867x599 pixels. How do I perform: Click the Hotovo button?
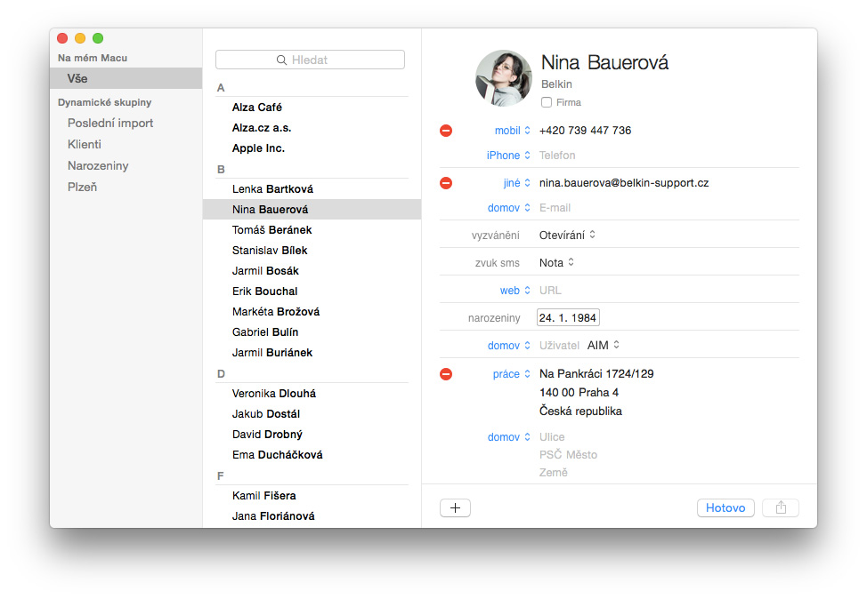pyautogui.click(x=725, y=508)
